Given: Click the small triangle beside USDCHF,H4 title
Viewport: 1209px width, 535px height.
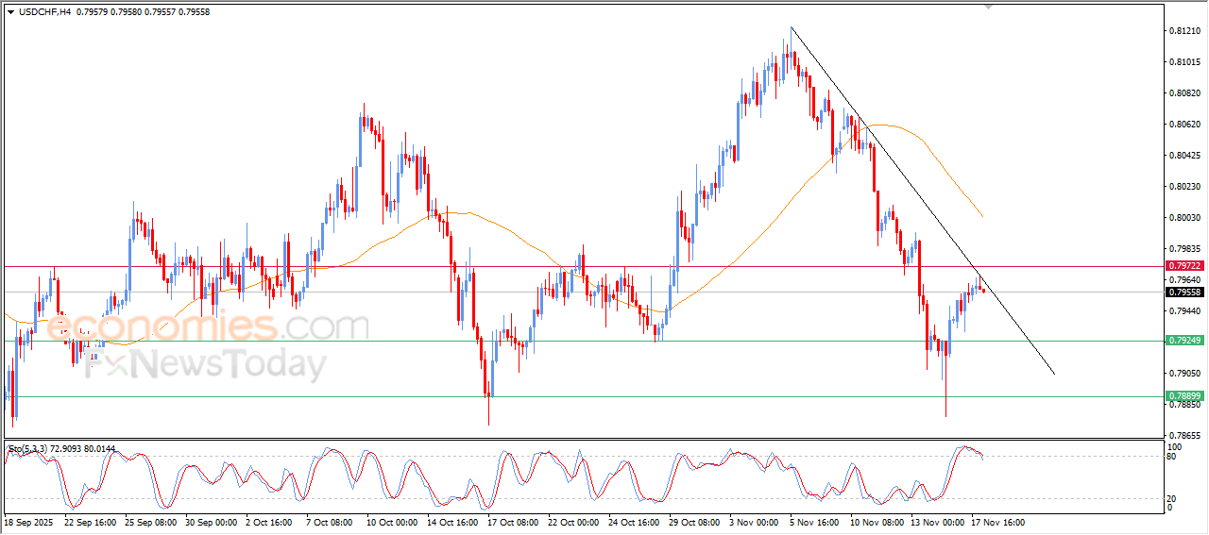Looking at the screenshot, I should pos(10,11).
